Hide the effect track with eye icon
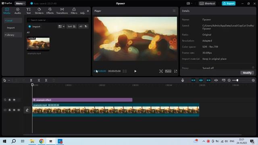The image size is (258, 145). [x=14, y=100]
